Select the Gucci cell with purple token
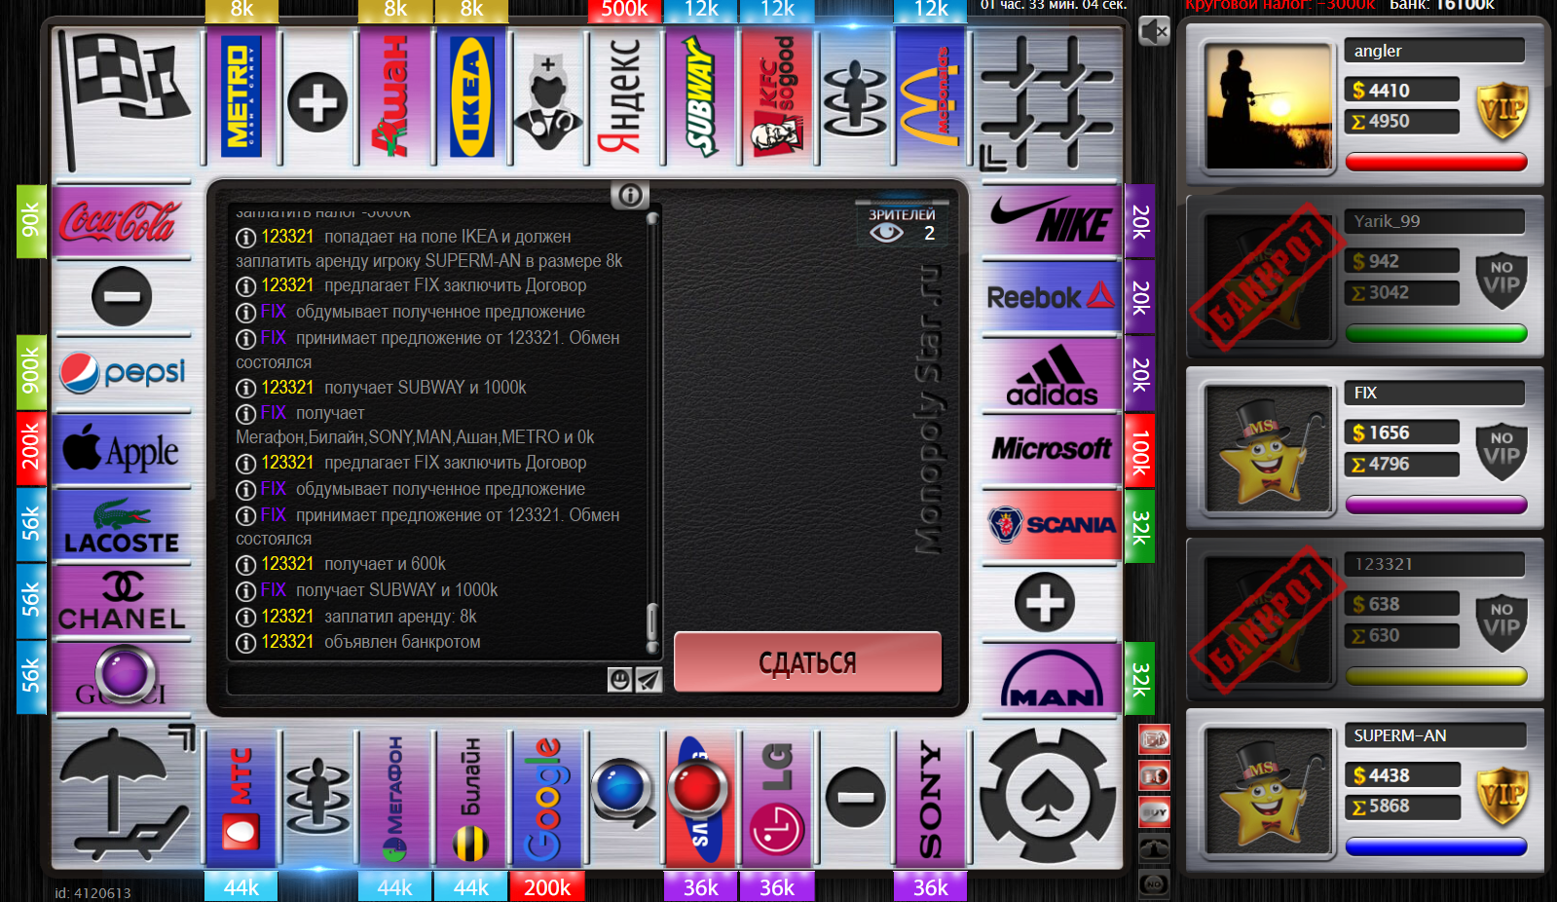The image size is (1557, 902). click(x=122, y=677)
